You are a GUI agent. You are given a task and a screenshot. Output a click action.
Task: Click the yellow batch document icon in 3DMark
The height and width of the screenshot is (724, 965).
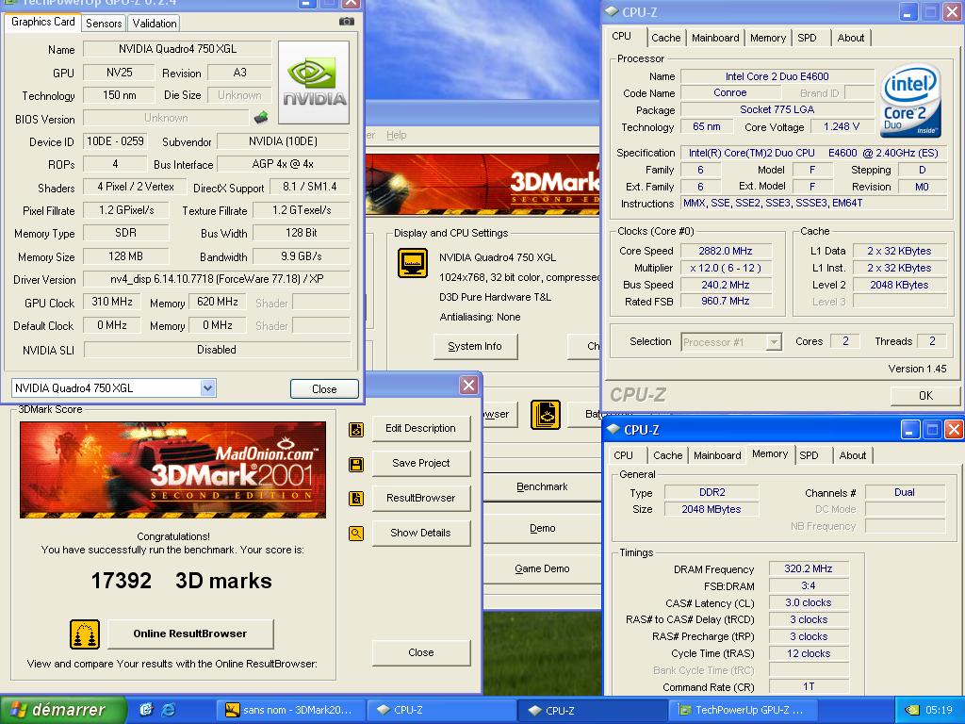click(546, 415)
